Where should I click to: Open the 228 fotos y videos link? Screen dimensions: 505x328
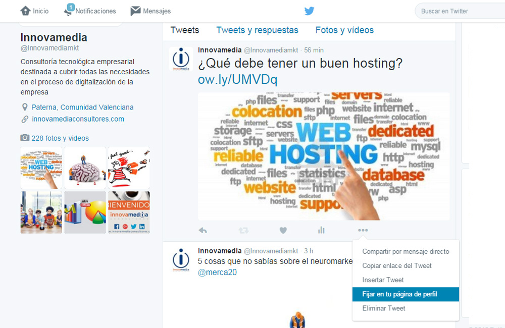tap(60, 138)
